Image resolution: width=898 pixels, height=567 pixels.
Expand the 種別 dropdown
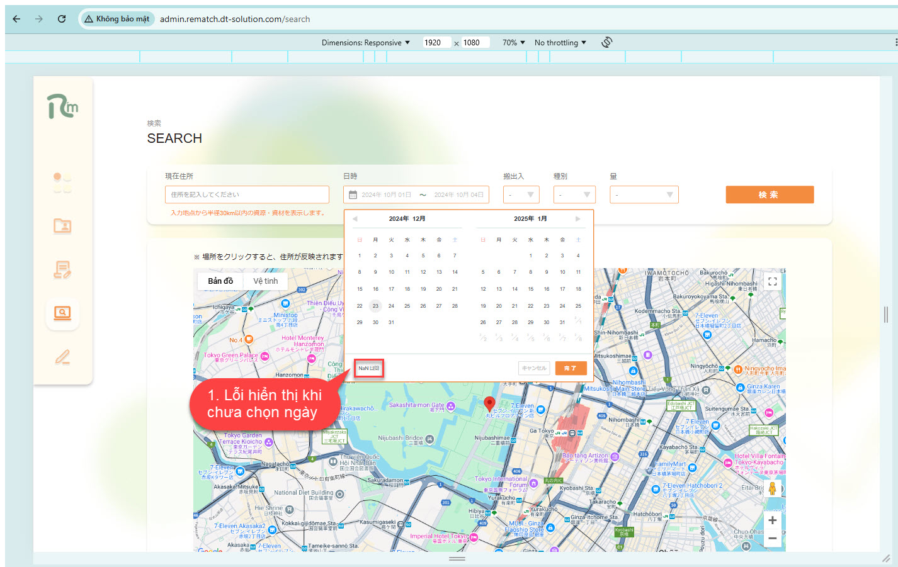click(574, 195)
